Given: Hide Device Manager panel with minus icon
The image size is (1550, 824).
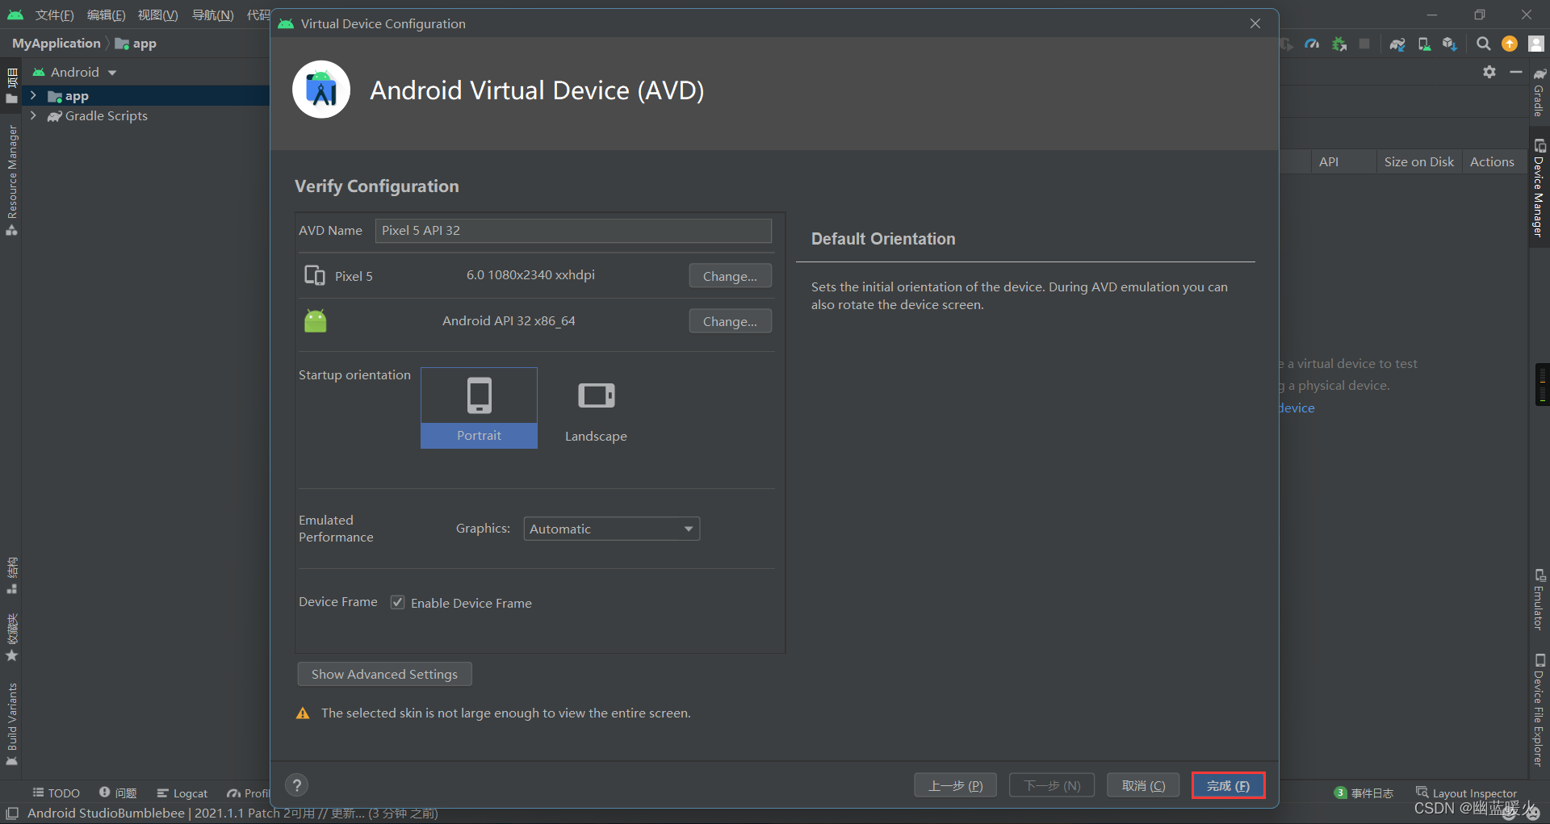Looking at the screenshot, I should (1516, 72).
